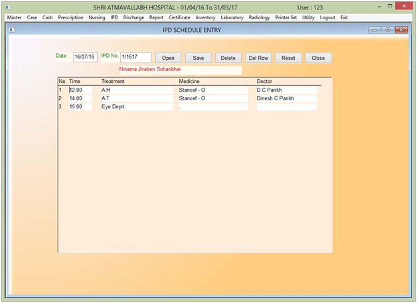This screenshot has height=303, width=417.
Task: Remove row with Del Row button
Action: pyautogui.click(x=258, y=58)
